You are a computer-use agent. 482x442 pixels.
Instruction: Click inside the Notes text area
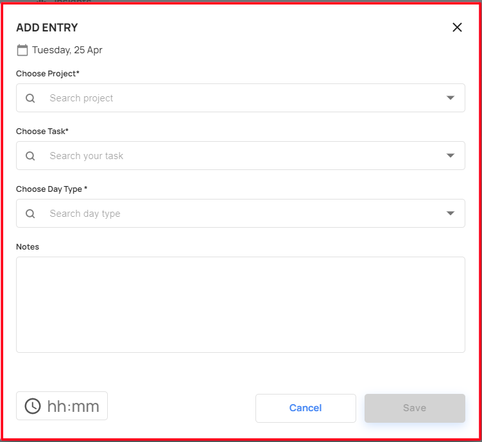241,305
